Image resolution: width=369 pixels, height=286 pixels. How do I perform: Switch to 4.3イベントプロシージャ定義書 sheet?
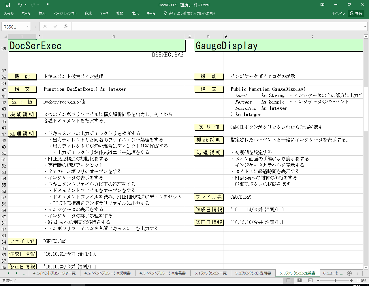click(x=162, y=273)
